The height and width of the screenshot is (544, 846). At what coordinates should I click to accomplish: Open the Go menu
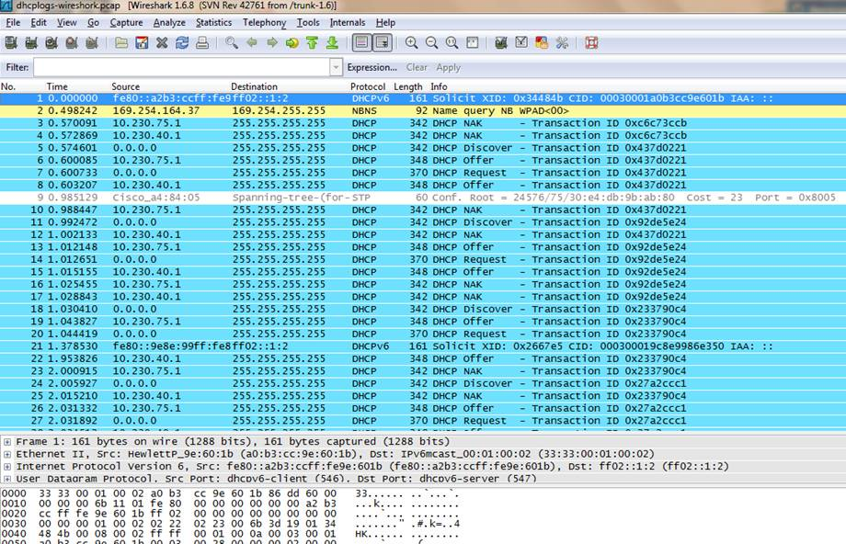(x=94, y=23)
